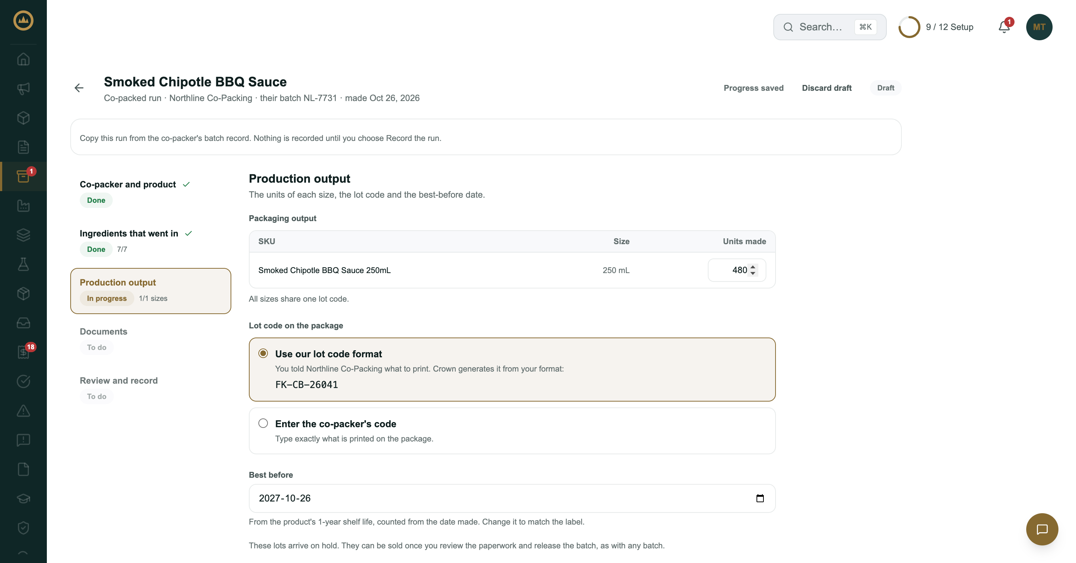Click the Progress saved label

pos(753,88)
